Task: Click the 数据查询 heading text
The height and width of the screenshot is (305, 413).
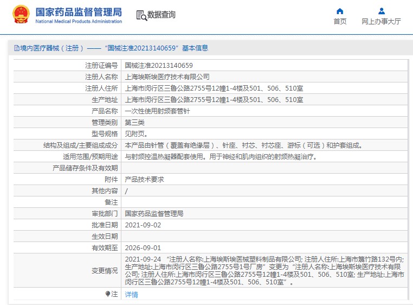Action: (161, 15)
